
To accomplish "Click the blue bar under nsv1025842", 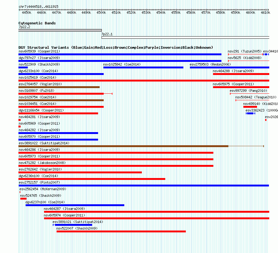I will pyautogui.click(x=143, y=67).
